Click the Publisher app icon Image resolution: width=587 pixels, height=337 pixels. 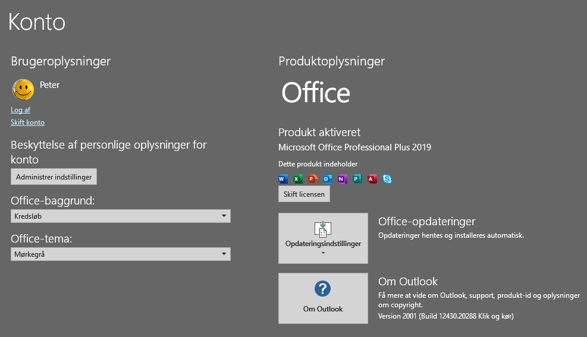pyautogui.click(x=357, y=179)
